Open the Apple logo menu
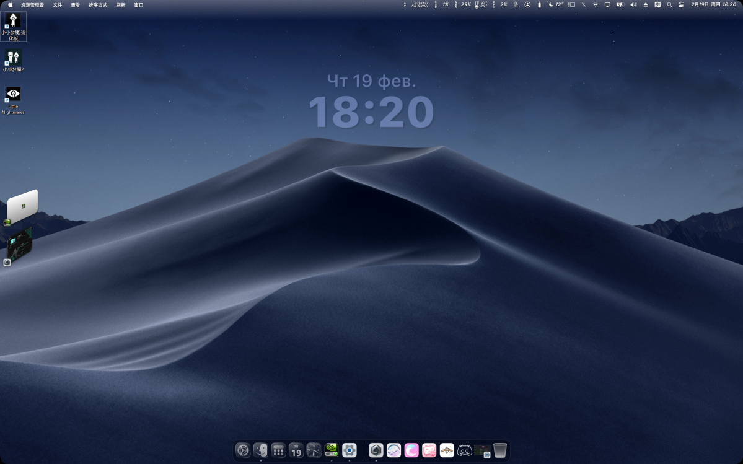The height and width of the screenshot is (464, 743). (10, 4)
